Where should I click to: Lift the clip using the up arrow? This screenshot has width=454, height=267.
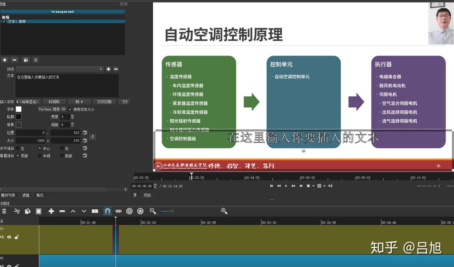(73, 211)
